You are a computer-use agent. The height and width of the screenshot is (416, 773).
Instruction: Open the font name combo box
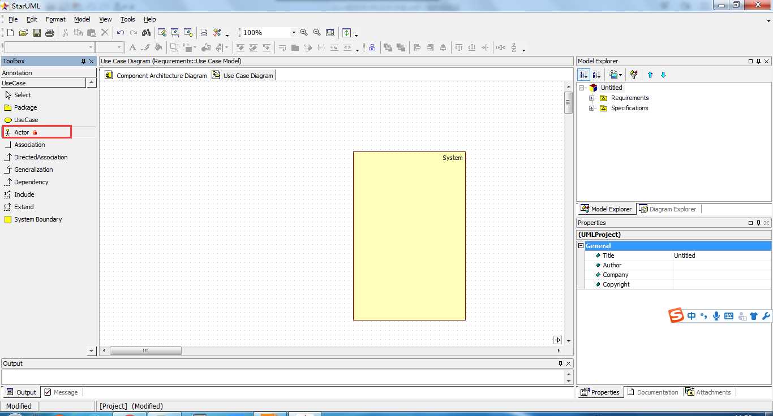pyautogui.click(x=49, y=47)
